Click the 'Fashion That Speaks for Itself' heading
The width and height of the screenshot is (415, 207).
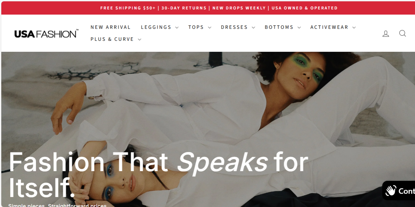coord(158,175)
